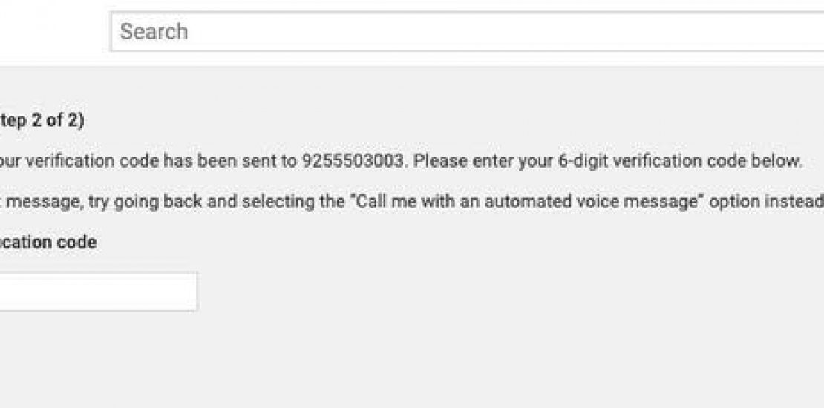Click the "tep 2 of 2)" heading
The height and width of the screenshot is (408, 824).
(x=42, y=122)
